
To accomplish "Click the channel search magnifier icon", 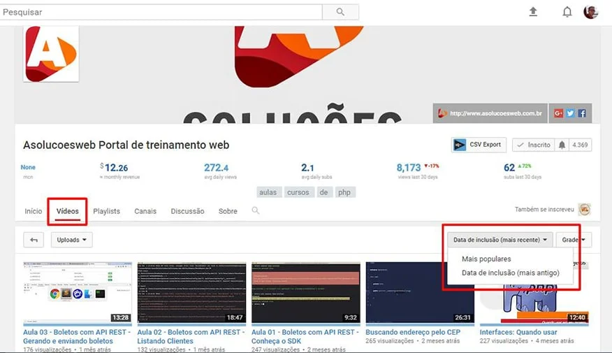I will point(256,210).
